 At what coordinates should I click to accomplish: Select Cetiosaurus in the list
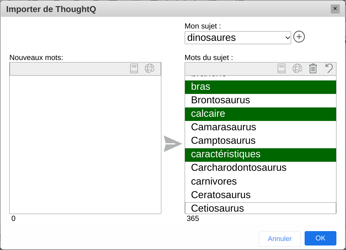coord(260,208)
